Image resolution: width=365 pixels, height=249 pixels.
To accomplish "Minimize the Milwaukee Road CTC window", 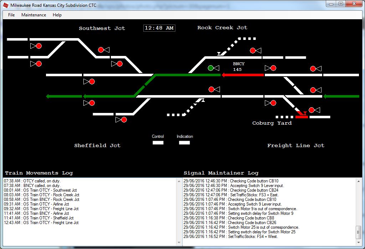I will point(331,4).
